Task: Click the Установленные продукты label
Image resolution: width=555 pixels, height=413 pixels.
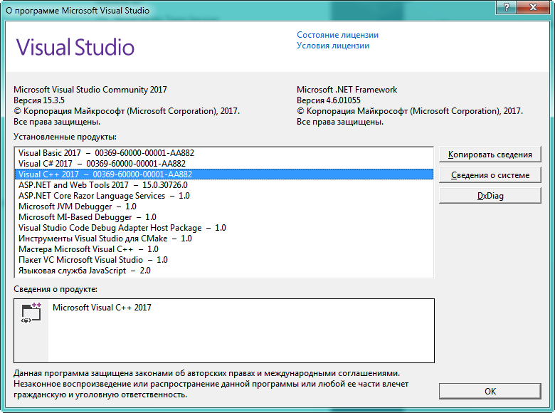Action: [65, 137]
